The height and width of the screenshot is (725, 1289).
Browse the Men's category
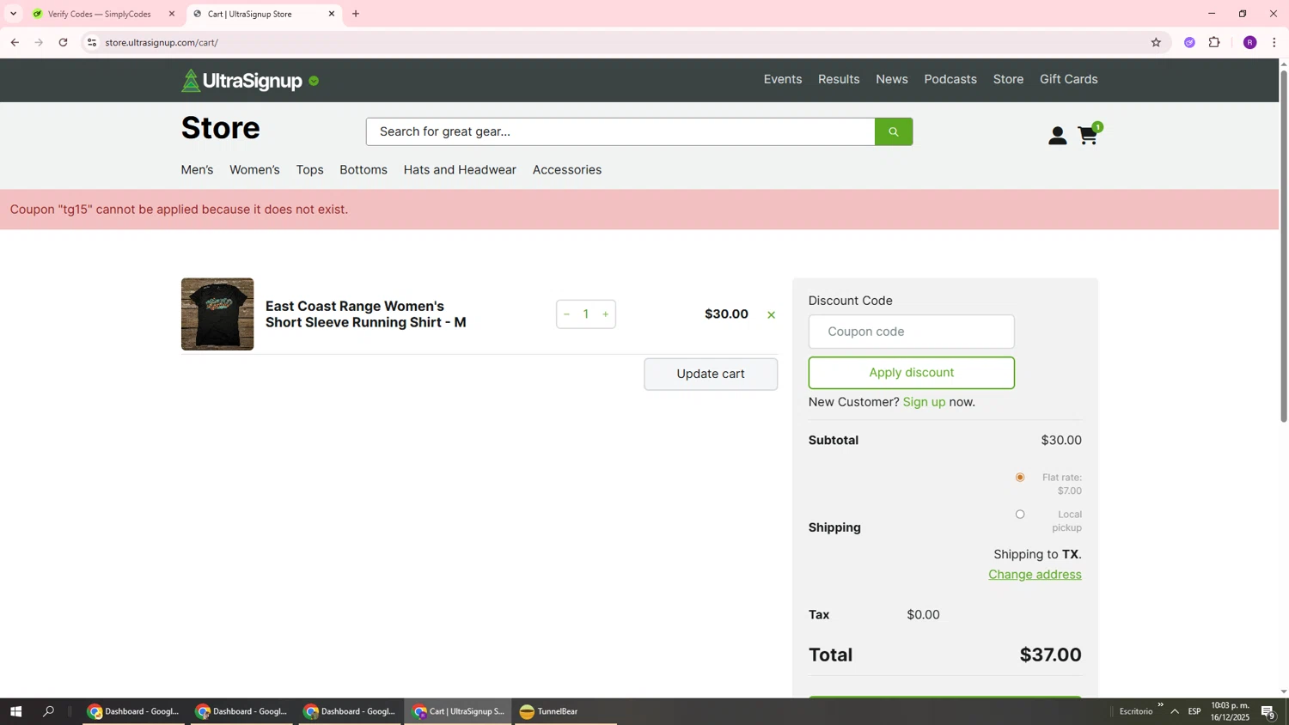point(197,170)
